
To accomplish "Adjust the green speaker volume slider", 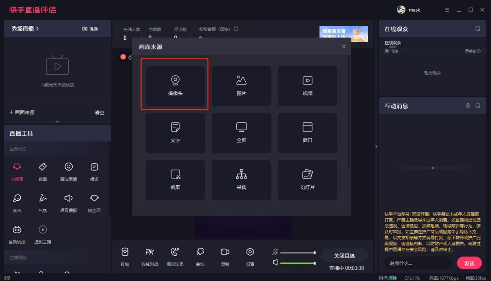I will tap(298, 263).
